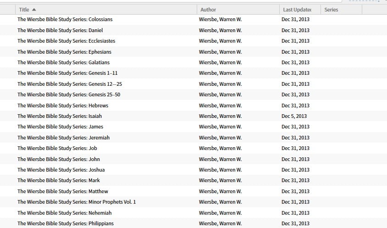Select the Nehemiah study row
This screenshot has width=387, height=228.
(x=193, y=213)
